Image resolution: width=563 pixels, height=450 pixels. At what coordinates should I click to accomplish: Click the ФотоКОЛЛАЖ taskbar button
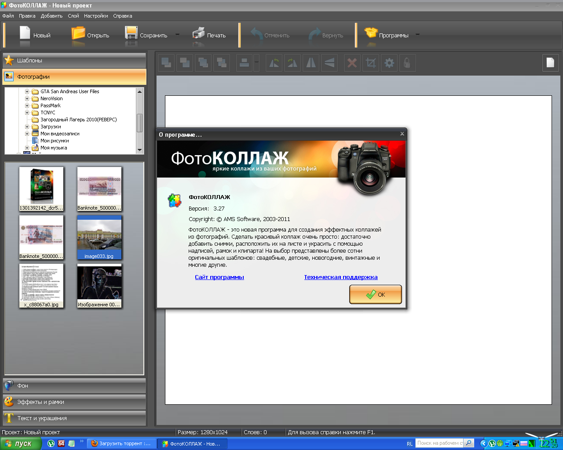pos(192,444)
